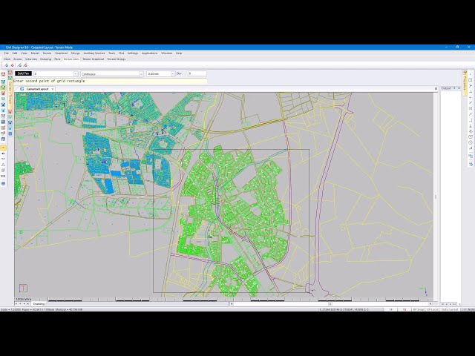Image resolution: width=475 pixels, height=356 pixels.
Task: Switch to the Pens toolbar tab
Action: click(x=57, y=59)
